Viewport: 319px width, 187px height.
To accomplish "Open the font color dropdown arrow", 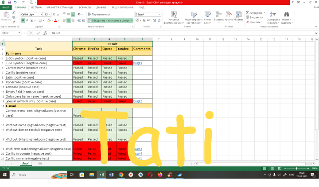I will [x=59, y=20].
